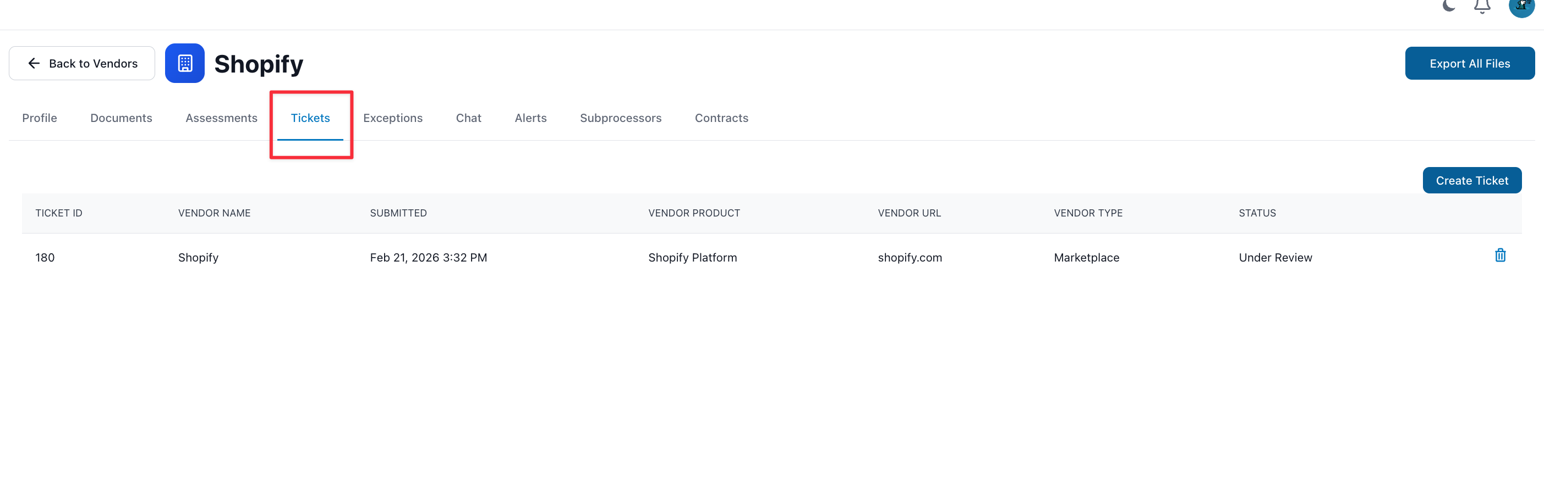The image size is (1544, 500).
Task: View the Assessments tab
Action: coord(222,118)
